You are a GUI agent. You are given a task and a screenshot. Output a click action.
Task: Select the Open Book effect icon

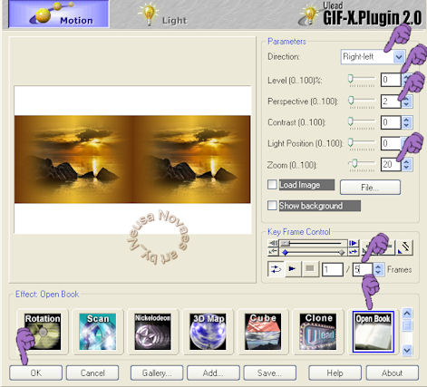374,332
